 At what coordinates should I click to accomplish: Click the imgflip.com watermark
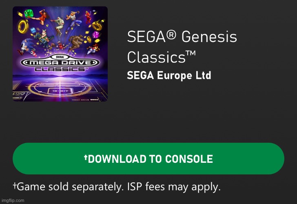pos(13,200)
